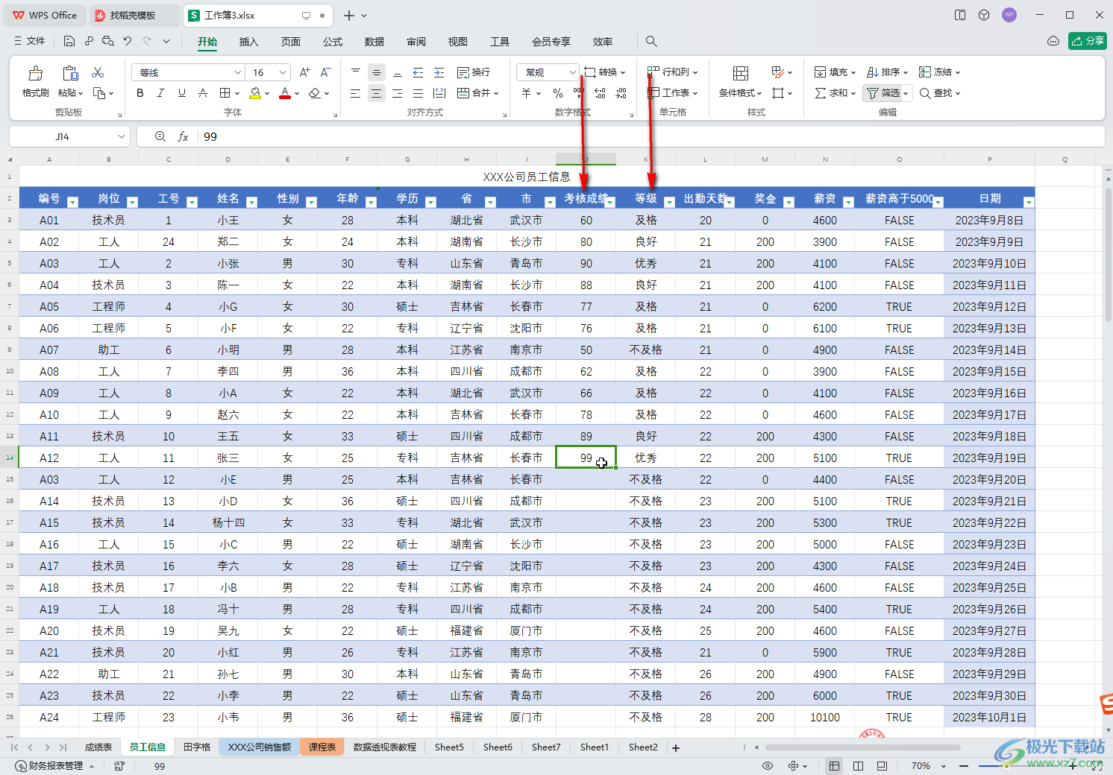
Task: Open the 插入 ribbon tab
Action: point(248,42)
